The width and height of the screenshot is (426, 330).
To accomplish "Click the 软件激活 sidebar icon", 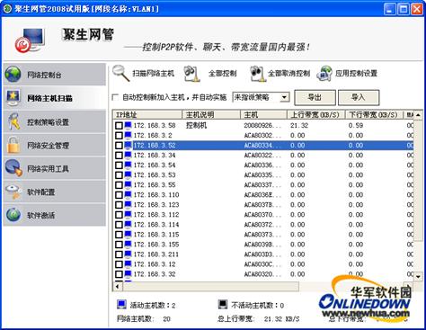I will (x=13, y=215).
